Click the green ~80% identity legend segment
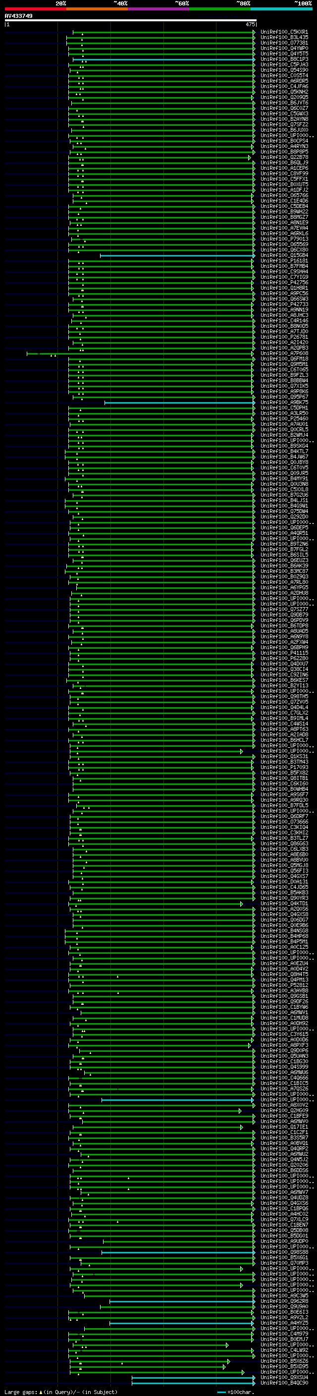This screenshot has height=1396, width=317. click(220, 9)
